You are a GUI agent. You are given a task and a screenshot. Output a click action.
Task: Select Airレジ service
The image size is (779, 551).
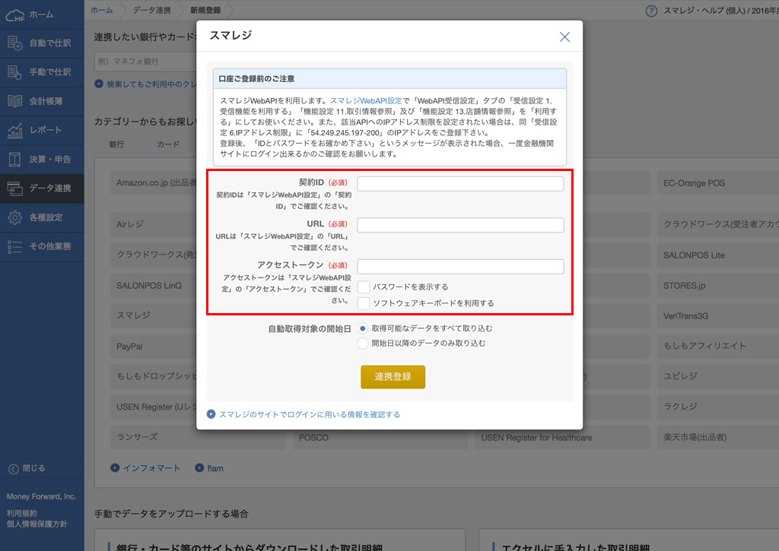click(x=154, y=224)
